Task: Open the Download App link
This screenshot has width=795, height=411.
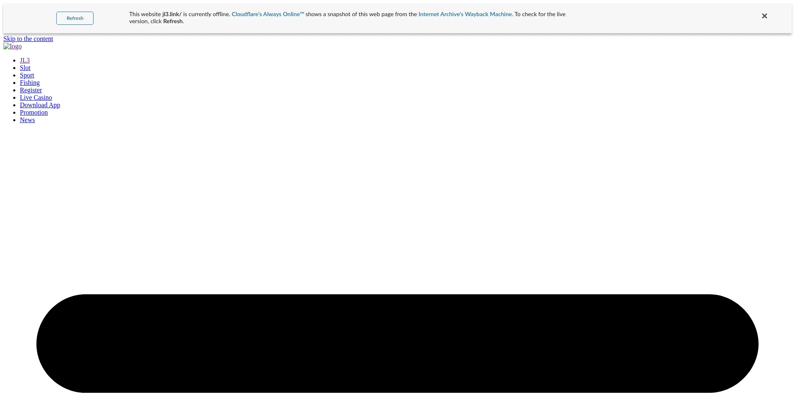Action: [40, 105]
